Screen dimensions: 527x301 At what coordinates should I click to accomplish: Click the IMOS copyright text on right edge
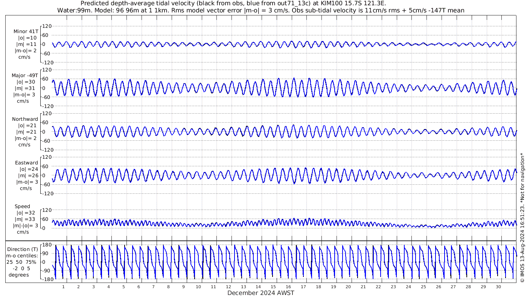522,217
